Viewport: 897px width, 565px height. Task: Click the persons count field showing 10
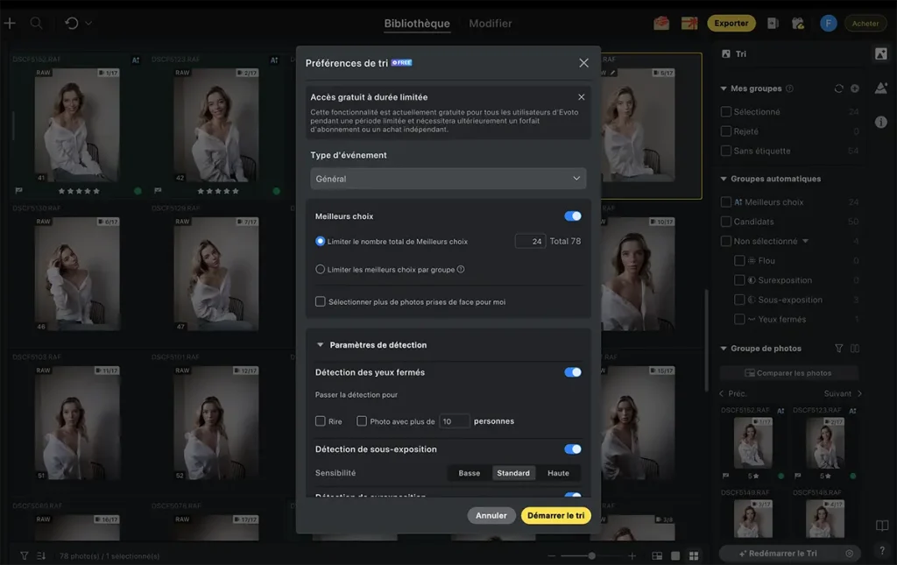(x=455, y=421)
